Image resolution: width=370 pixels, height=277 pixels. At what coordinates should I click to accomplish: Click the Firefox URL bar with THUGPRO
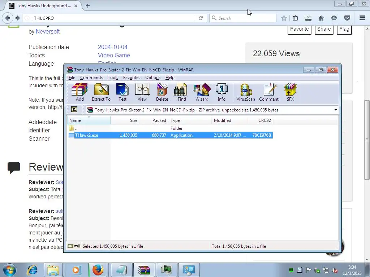coord(113,18)
